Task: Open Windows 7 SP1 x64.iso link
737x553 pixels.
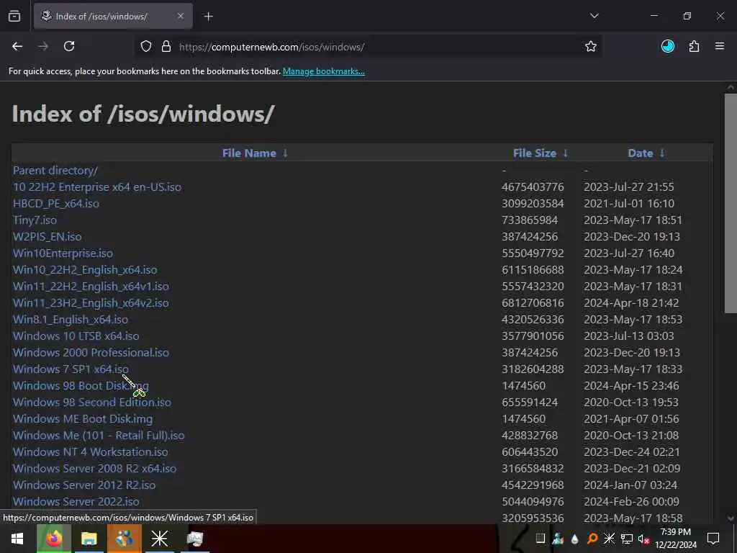Action: click(x=71, y=369)
